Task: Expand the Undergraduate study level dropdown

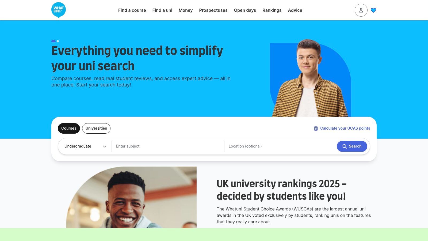Action: pyautogui.click(x=85, y=146)
